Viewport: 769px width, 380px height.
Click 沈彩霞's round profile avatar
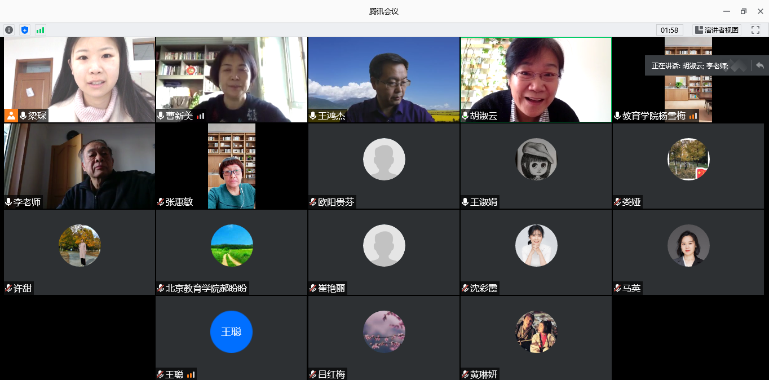(536, 246)
